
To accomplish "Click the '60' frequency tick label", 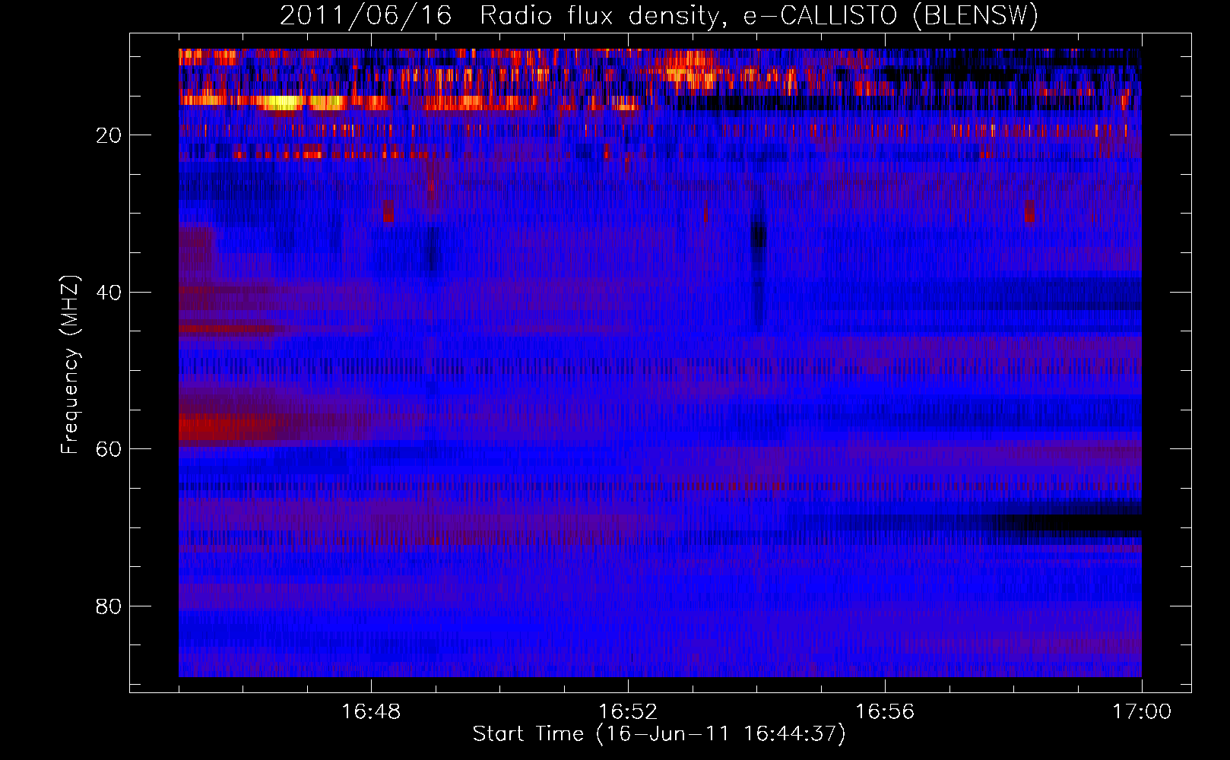I will [109, 449].
